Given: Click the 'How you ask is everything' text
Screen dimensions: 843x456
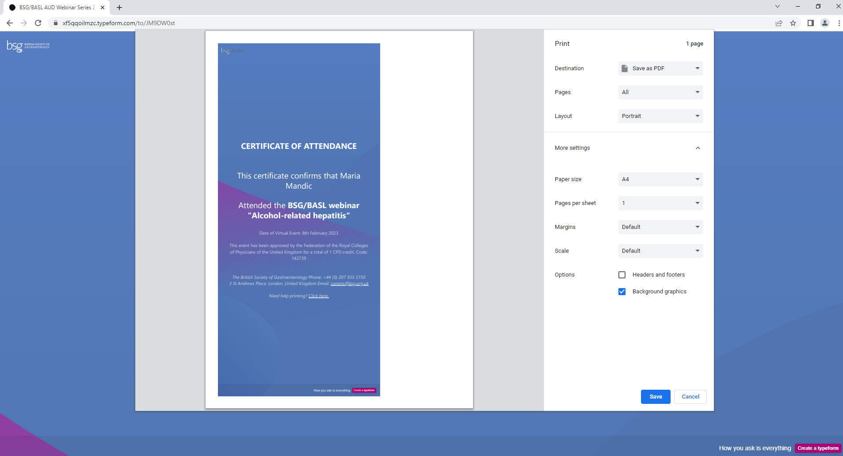Looking at the screenshot, I should [x=755, y=448].
